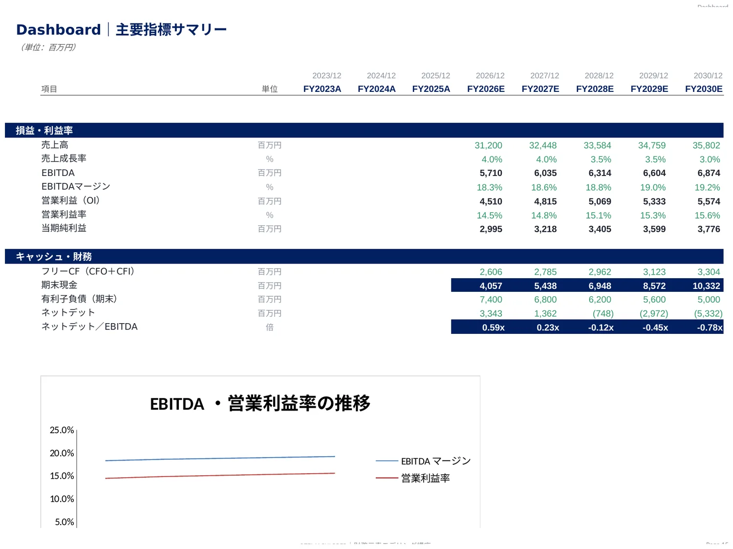Select the FY2025A column header

tap(431, 89)
